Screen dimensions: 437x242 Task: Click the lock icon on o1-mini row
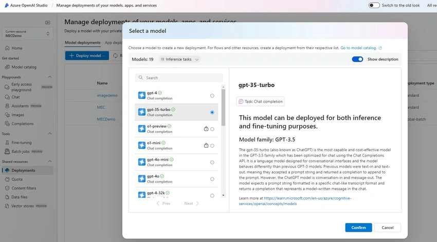206,145
